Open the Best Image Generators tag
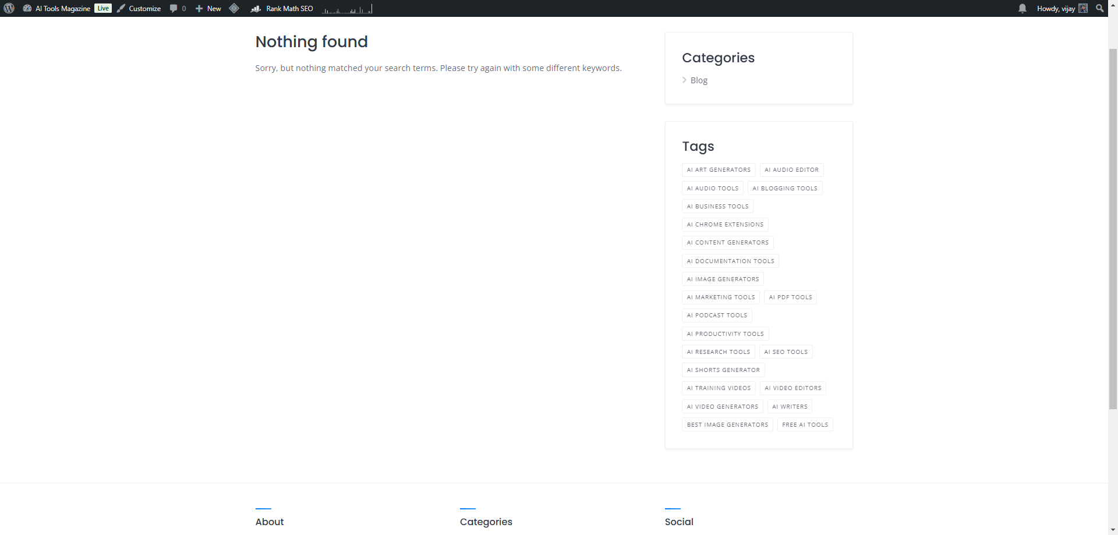The width and height of the screenshot is (1118, 535). point(727,424)
